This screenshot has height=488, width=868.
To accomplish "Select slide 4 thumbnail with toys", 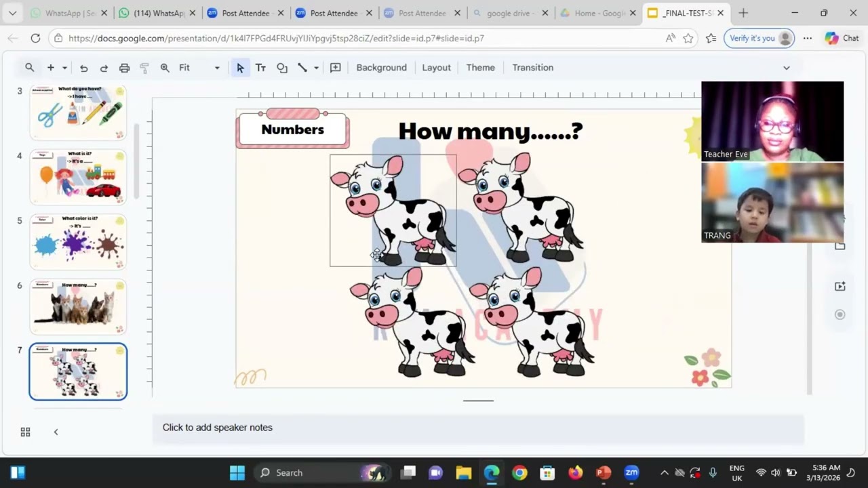I will pos(78,177).
